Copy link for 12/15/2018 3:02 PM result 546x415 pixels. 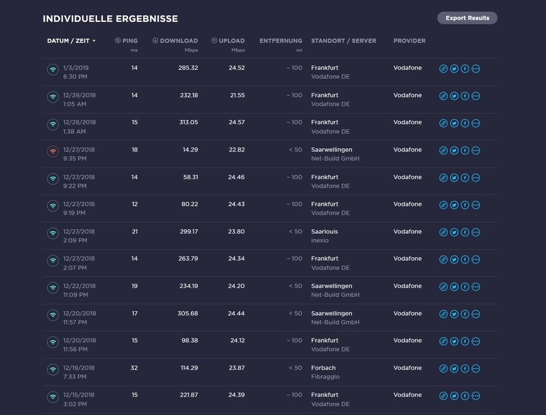tap(443, 396)
